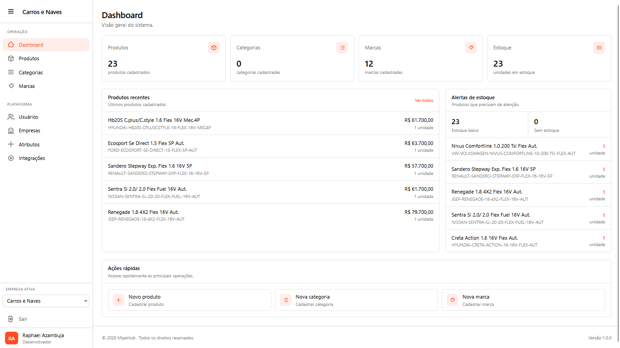The height and width of the screenshot is (348, 620).
Task: Click the RA user avatar
Action: click(x=11, y=338)
